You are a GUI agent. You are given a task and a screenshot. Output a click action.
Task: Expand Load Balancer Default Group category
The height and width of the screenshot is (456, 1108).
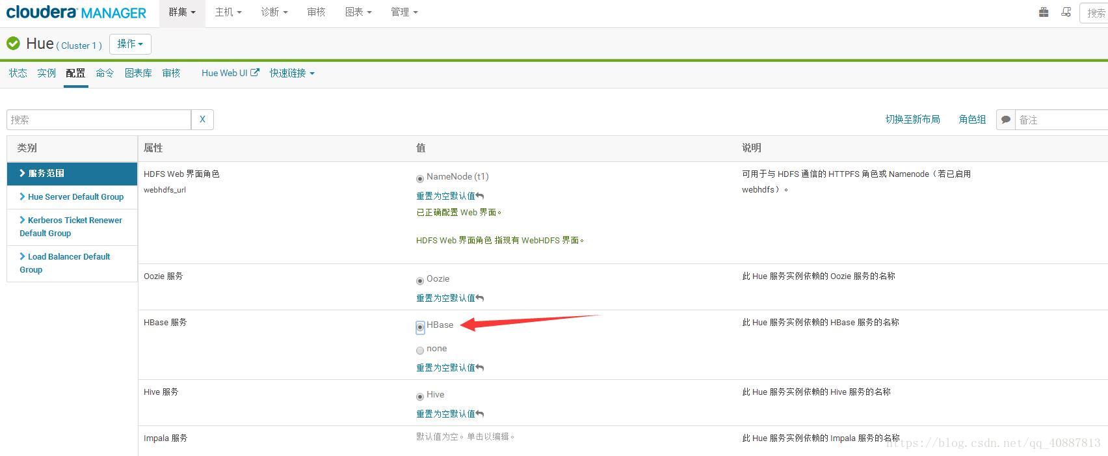(72, 263)
